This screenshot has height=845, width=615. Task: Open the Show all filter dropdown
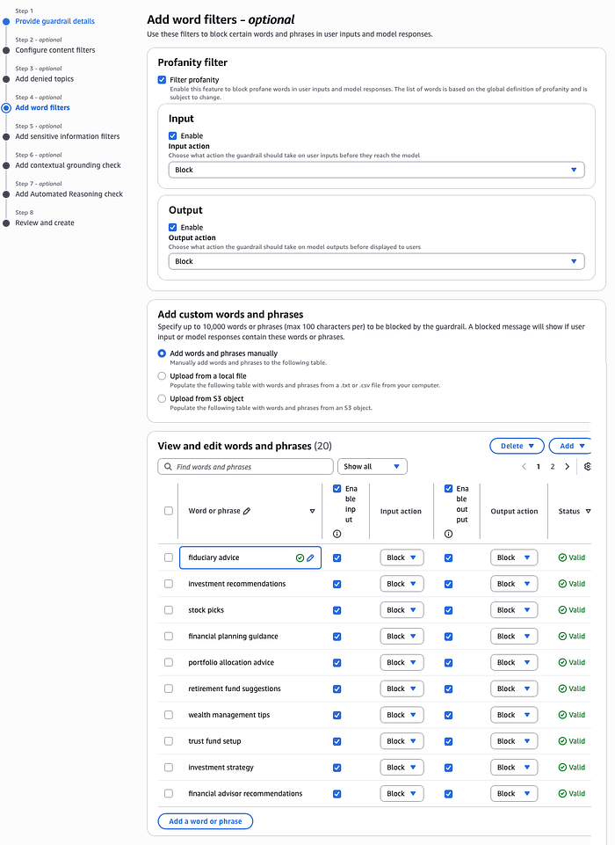click(372, 467)
